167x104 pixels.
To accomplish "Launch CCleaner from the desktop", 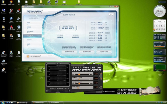I will (x=11, y=11).
